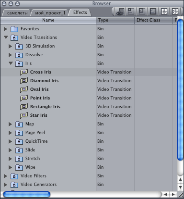The width and height of the screenshot is (184, 199).
Task: Switch to the самолеты tab
Action: coord(17,13)
